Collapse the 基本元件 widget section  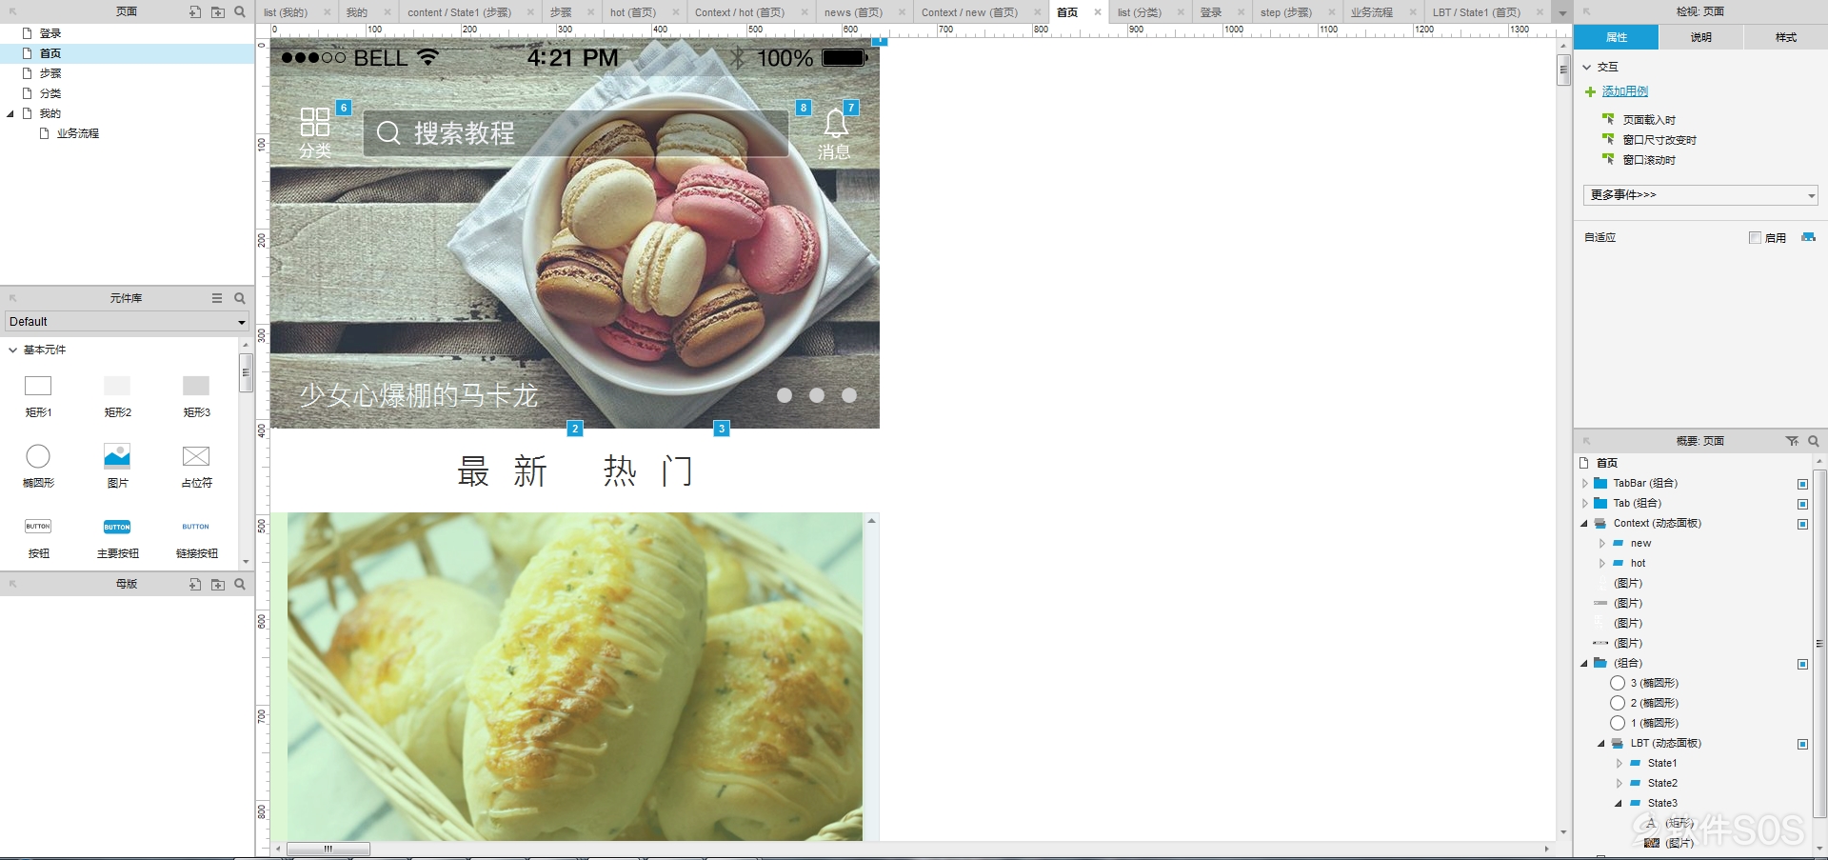[x=12, y=350]
